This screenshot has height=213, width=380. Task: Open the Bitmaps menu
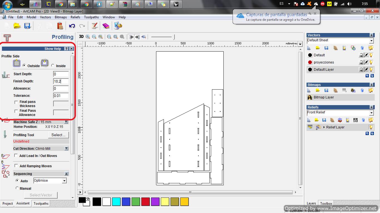point(61,17)
